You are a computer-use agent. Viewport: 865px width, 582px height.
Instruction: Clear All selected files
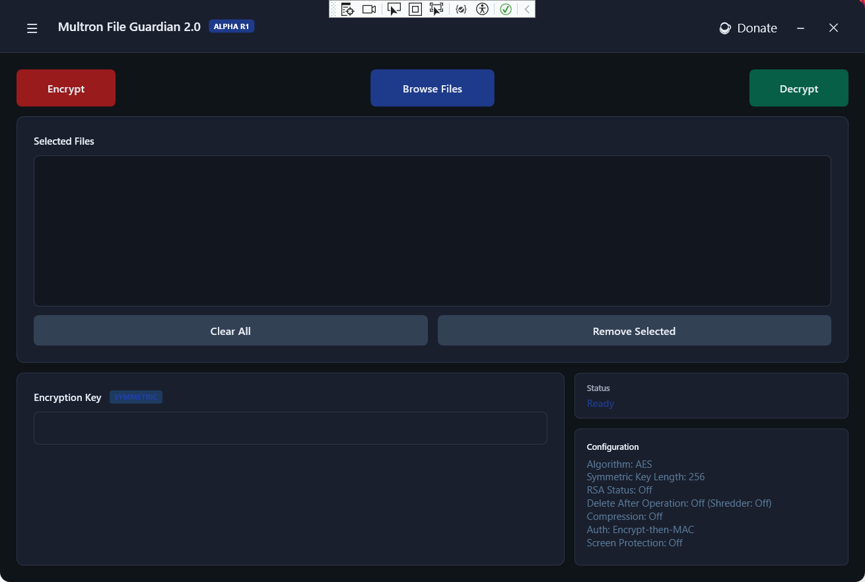(x=230, y=330)
